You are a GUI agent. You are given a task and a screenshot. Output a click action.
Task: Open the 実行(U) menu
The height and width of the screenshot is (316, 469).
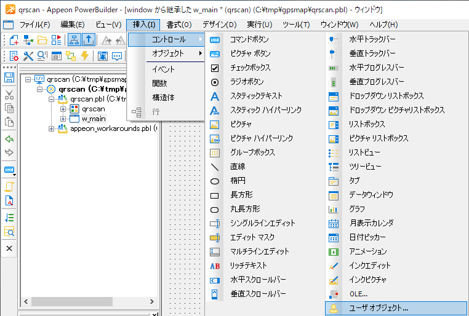pos(259,25)
